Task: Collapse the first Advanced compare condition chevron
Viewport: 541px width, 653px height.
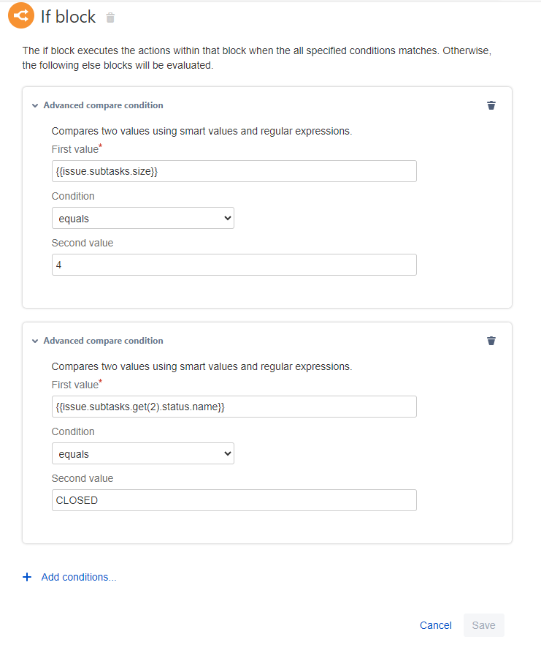Action: [x=35, y=105]
